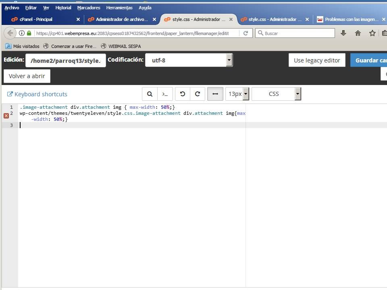Open the Ver menu

pos(46,8)
